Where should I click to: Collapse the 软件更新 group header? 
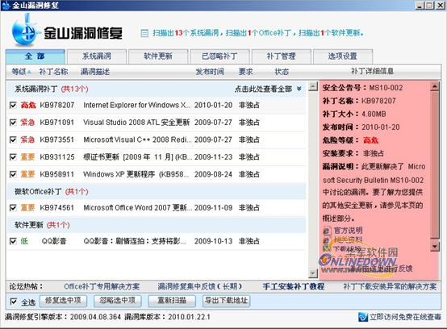point(157,225)
